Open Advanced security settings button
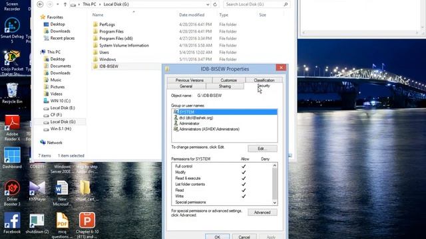The width and height of the screenshot is (426, 239). point(262,212)
